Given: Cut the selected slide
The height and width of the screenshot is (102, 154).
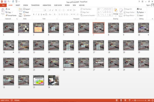Looking at the screenshot, I should click(8, 9).
